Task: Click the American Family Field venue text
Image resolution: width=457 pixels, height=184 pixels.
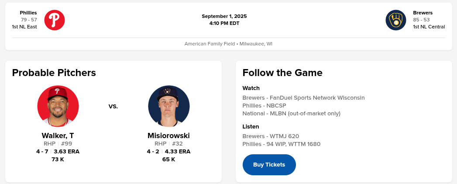Action: [228, 44]
